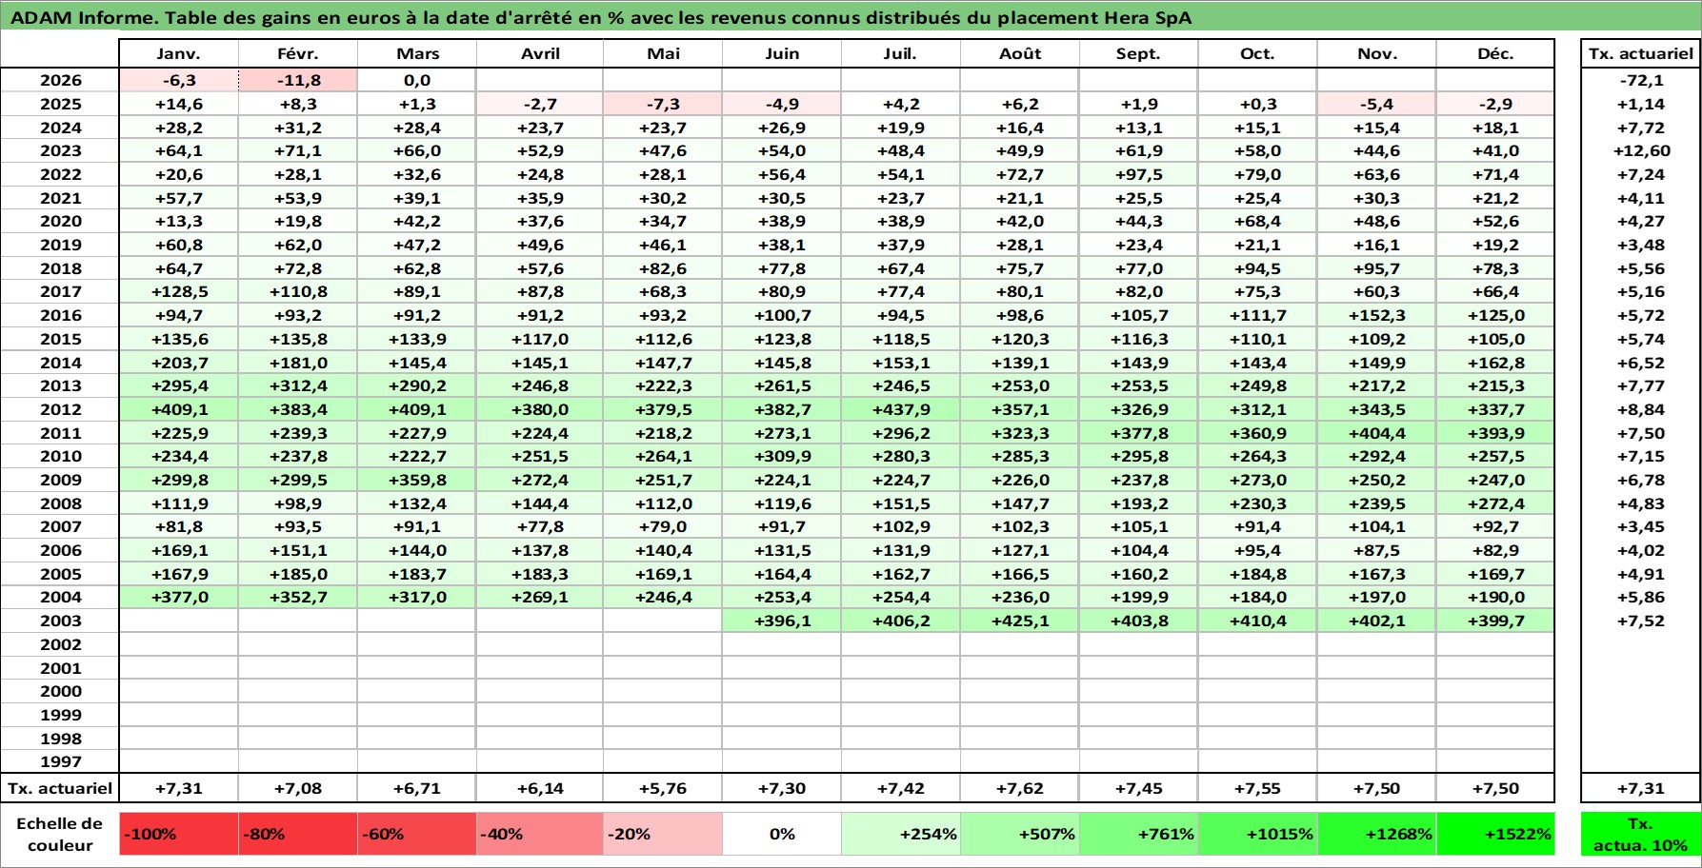Select the 'Tx. actuariel' bottom row label
The height and width of the screenshot is (868, 1702).
pos(60,788)
